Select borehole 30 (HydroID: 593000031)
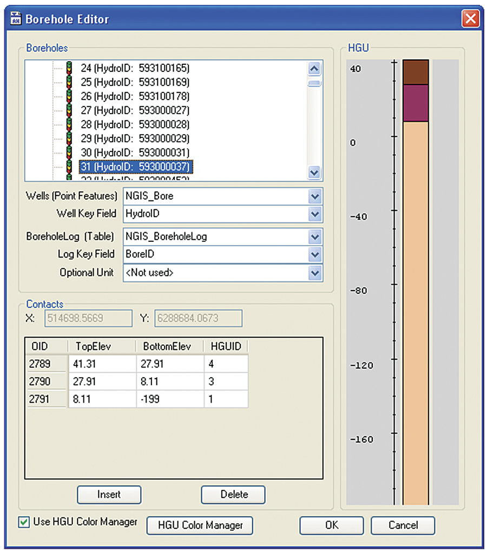The image size is (487, 552). tap(135, 153)
